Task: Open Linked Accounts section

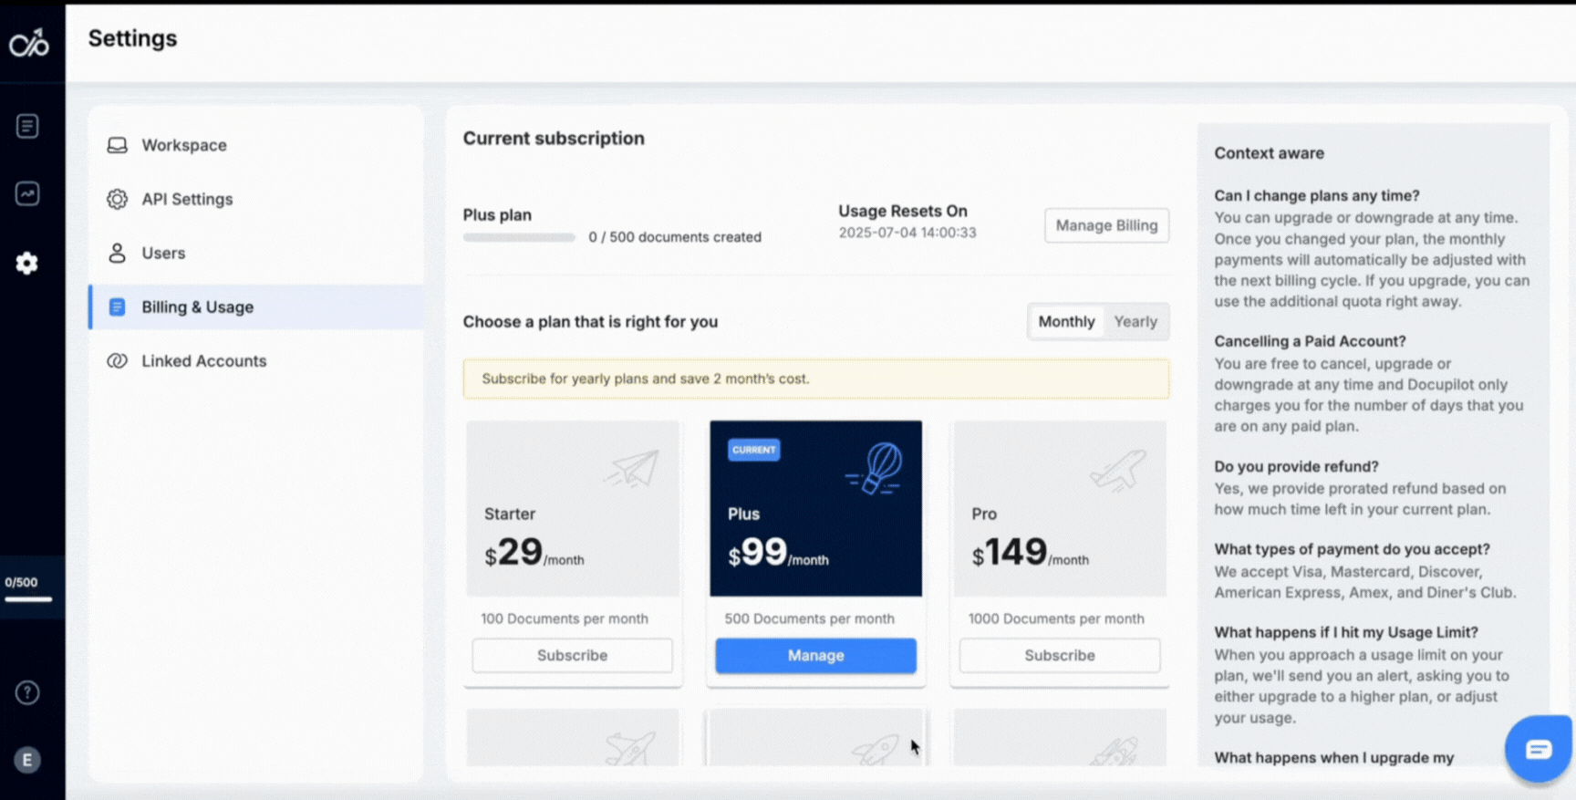Action: point(203,361)
